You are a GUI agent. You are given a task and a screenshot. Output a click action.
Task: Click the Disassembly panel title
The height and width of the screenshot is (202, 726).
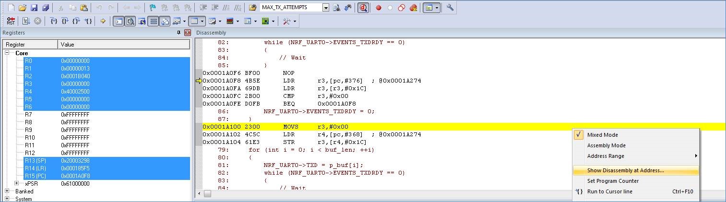211,33
